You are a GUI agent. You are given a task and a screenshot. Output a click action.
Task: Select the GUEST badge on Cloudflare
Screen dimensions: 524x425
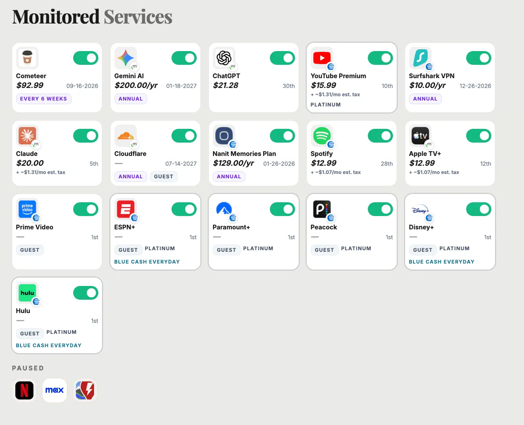pos(164,176)
